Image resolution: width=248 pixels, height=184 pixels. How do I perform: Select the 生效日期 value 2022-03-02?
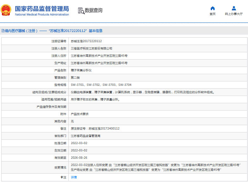pyautogui.click(x=79, y=150)
